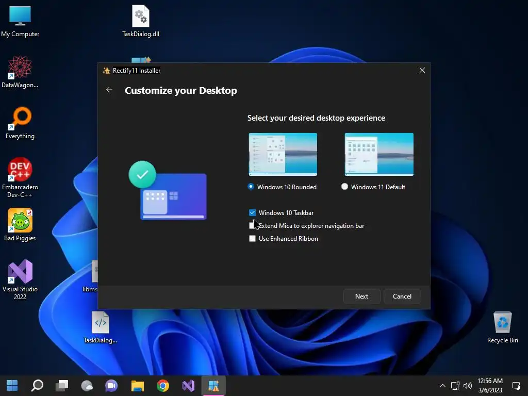The width and height of the screenshot is (528, 396).
Task: Open Visual Studio from the taskbar
Action: (x=188, y=386)
